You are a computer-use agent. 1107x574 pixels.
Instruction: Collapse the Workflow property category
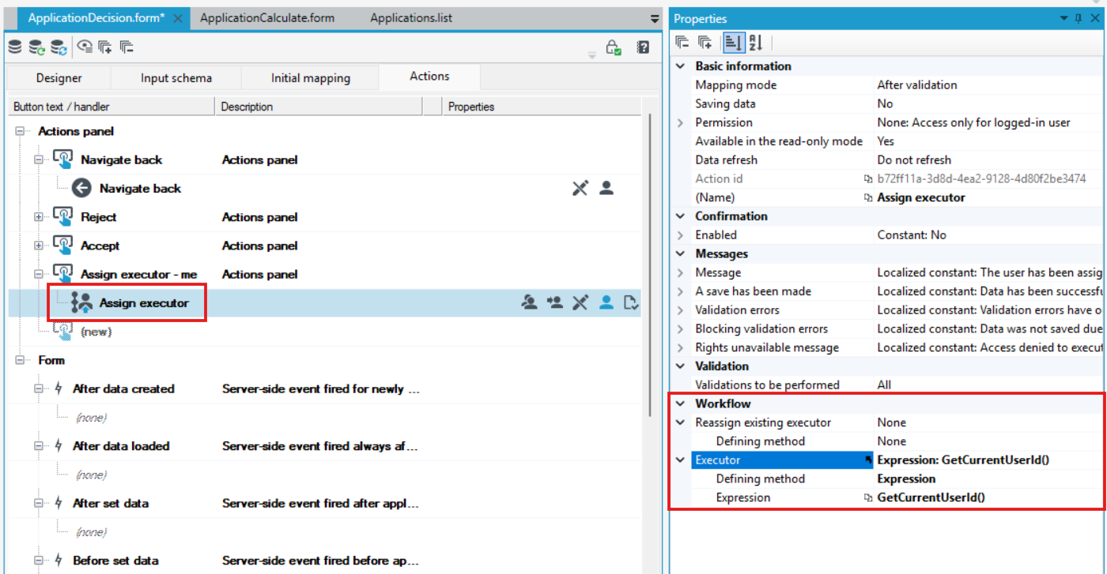(x=680, y=403)
